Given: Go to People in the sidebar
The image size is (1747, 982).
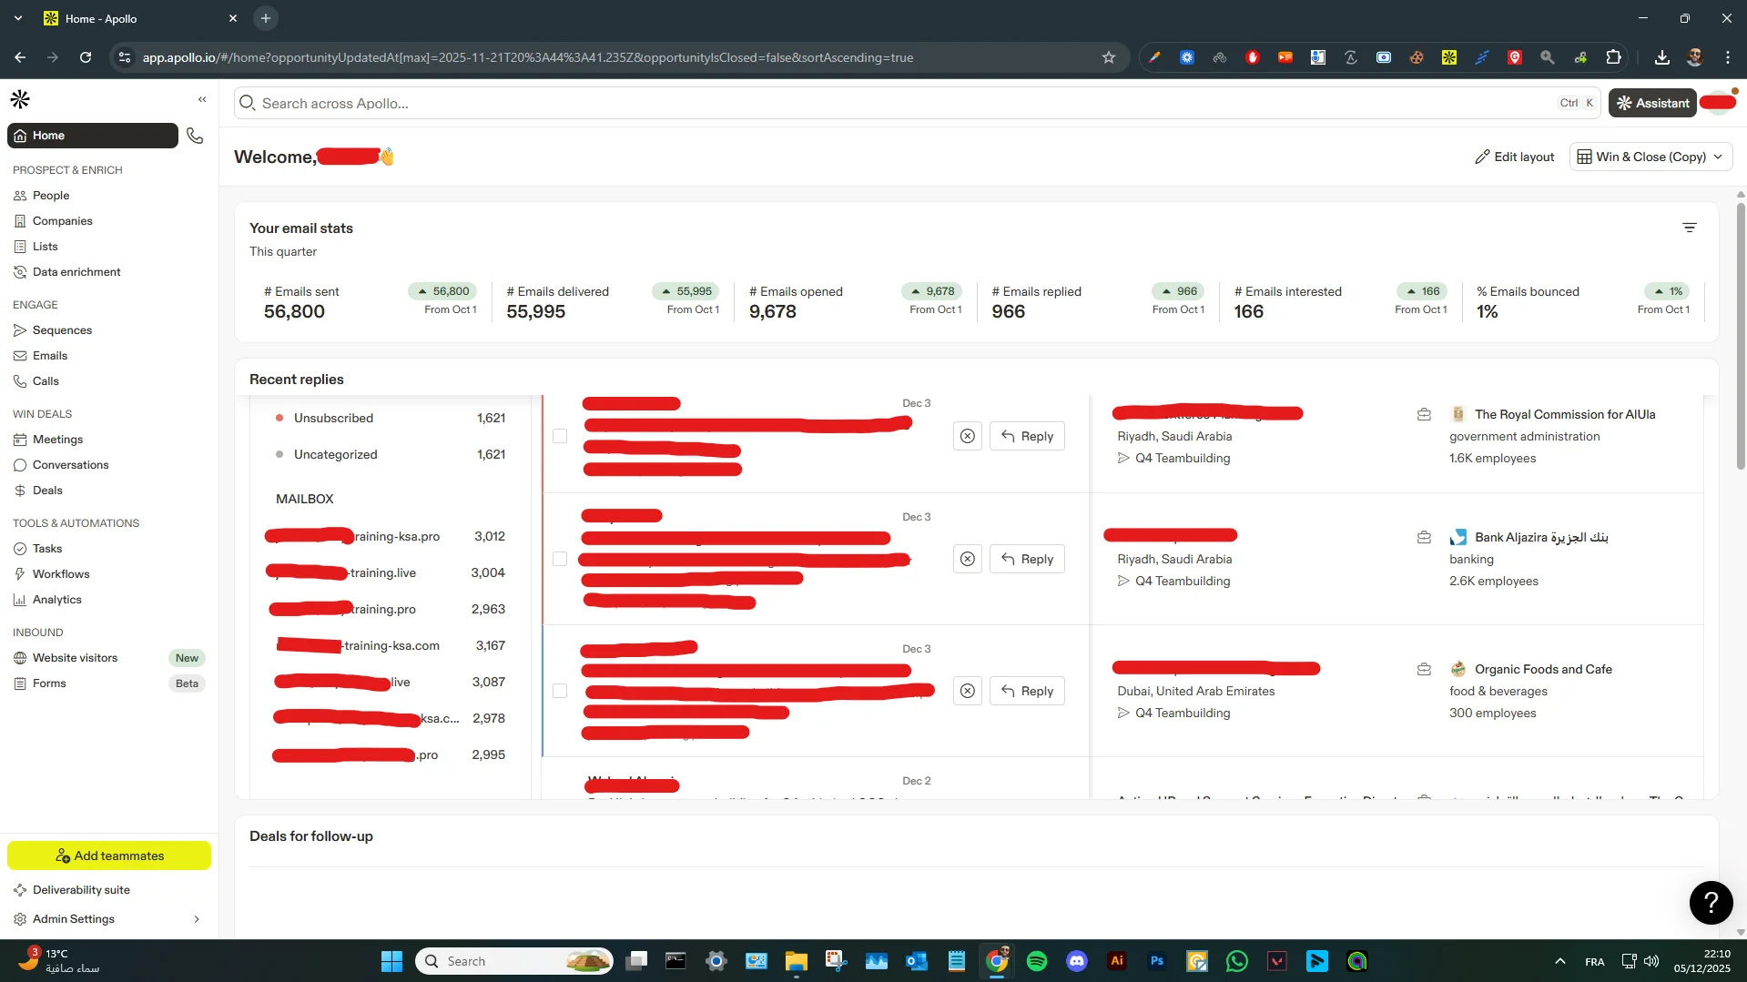Looking at the screenshot, I should (x=51, y=196).
